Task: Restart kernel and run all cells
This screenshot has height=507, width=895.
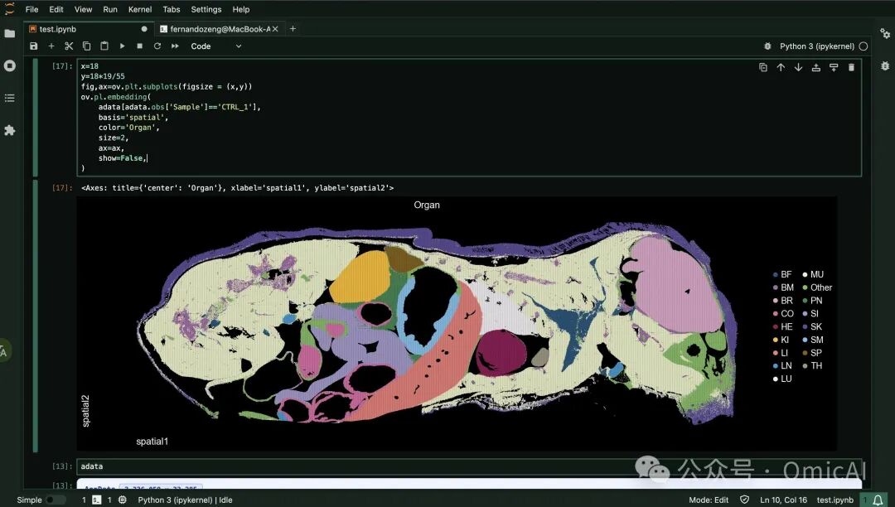Action: click(x=175, y=46)
